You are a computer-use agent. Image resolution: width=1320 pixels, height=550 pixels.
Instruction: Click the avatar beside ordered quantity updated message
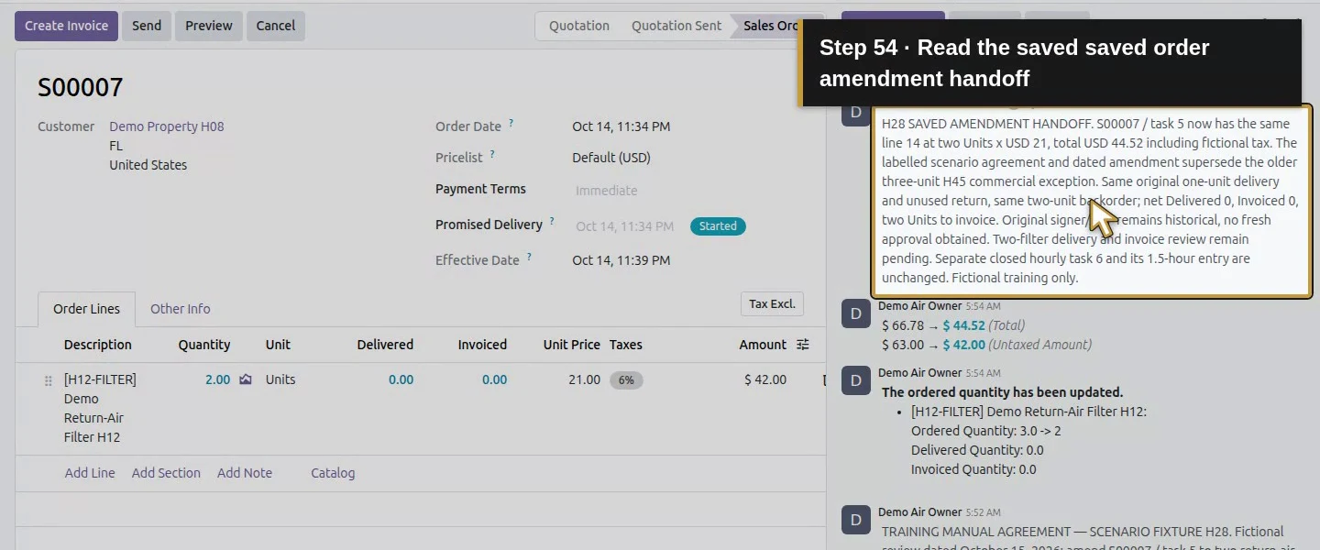856,381
